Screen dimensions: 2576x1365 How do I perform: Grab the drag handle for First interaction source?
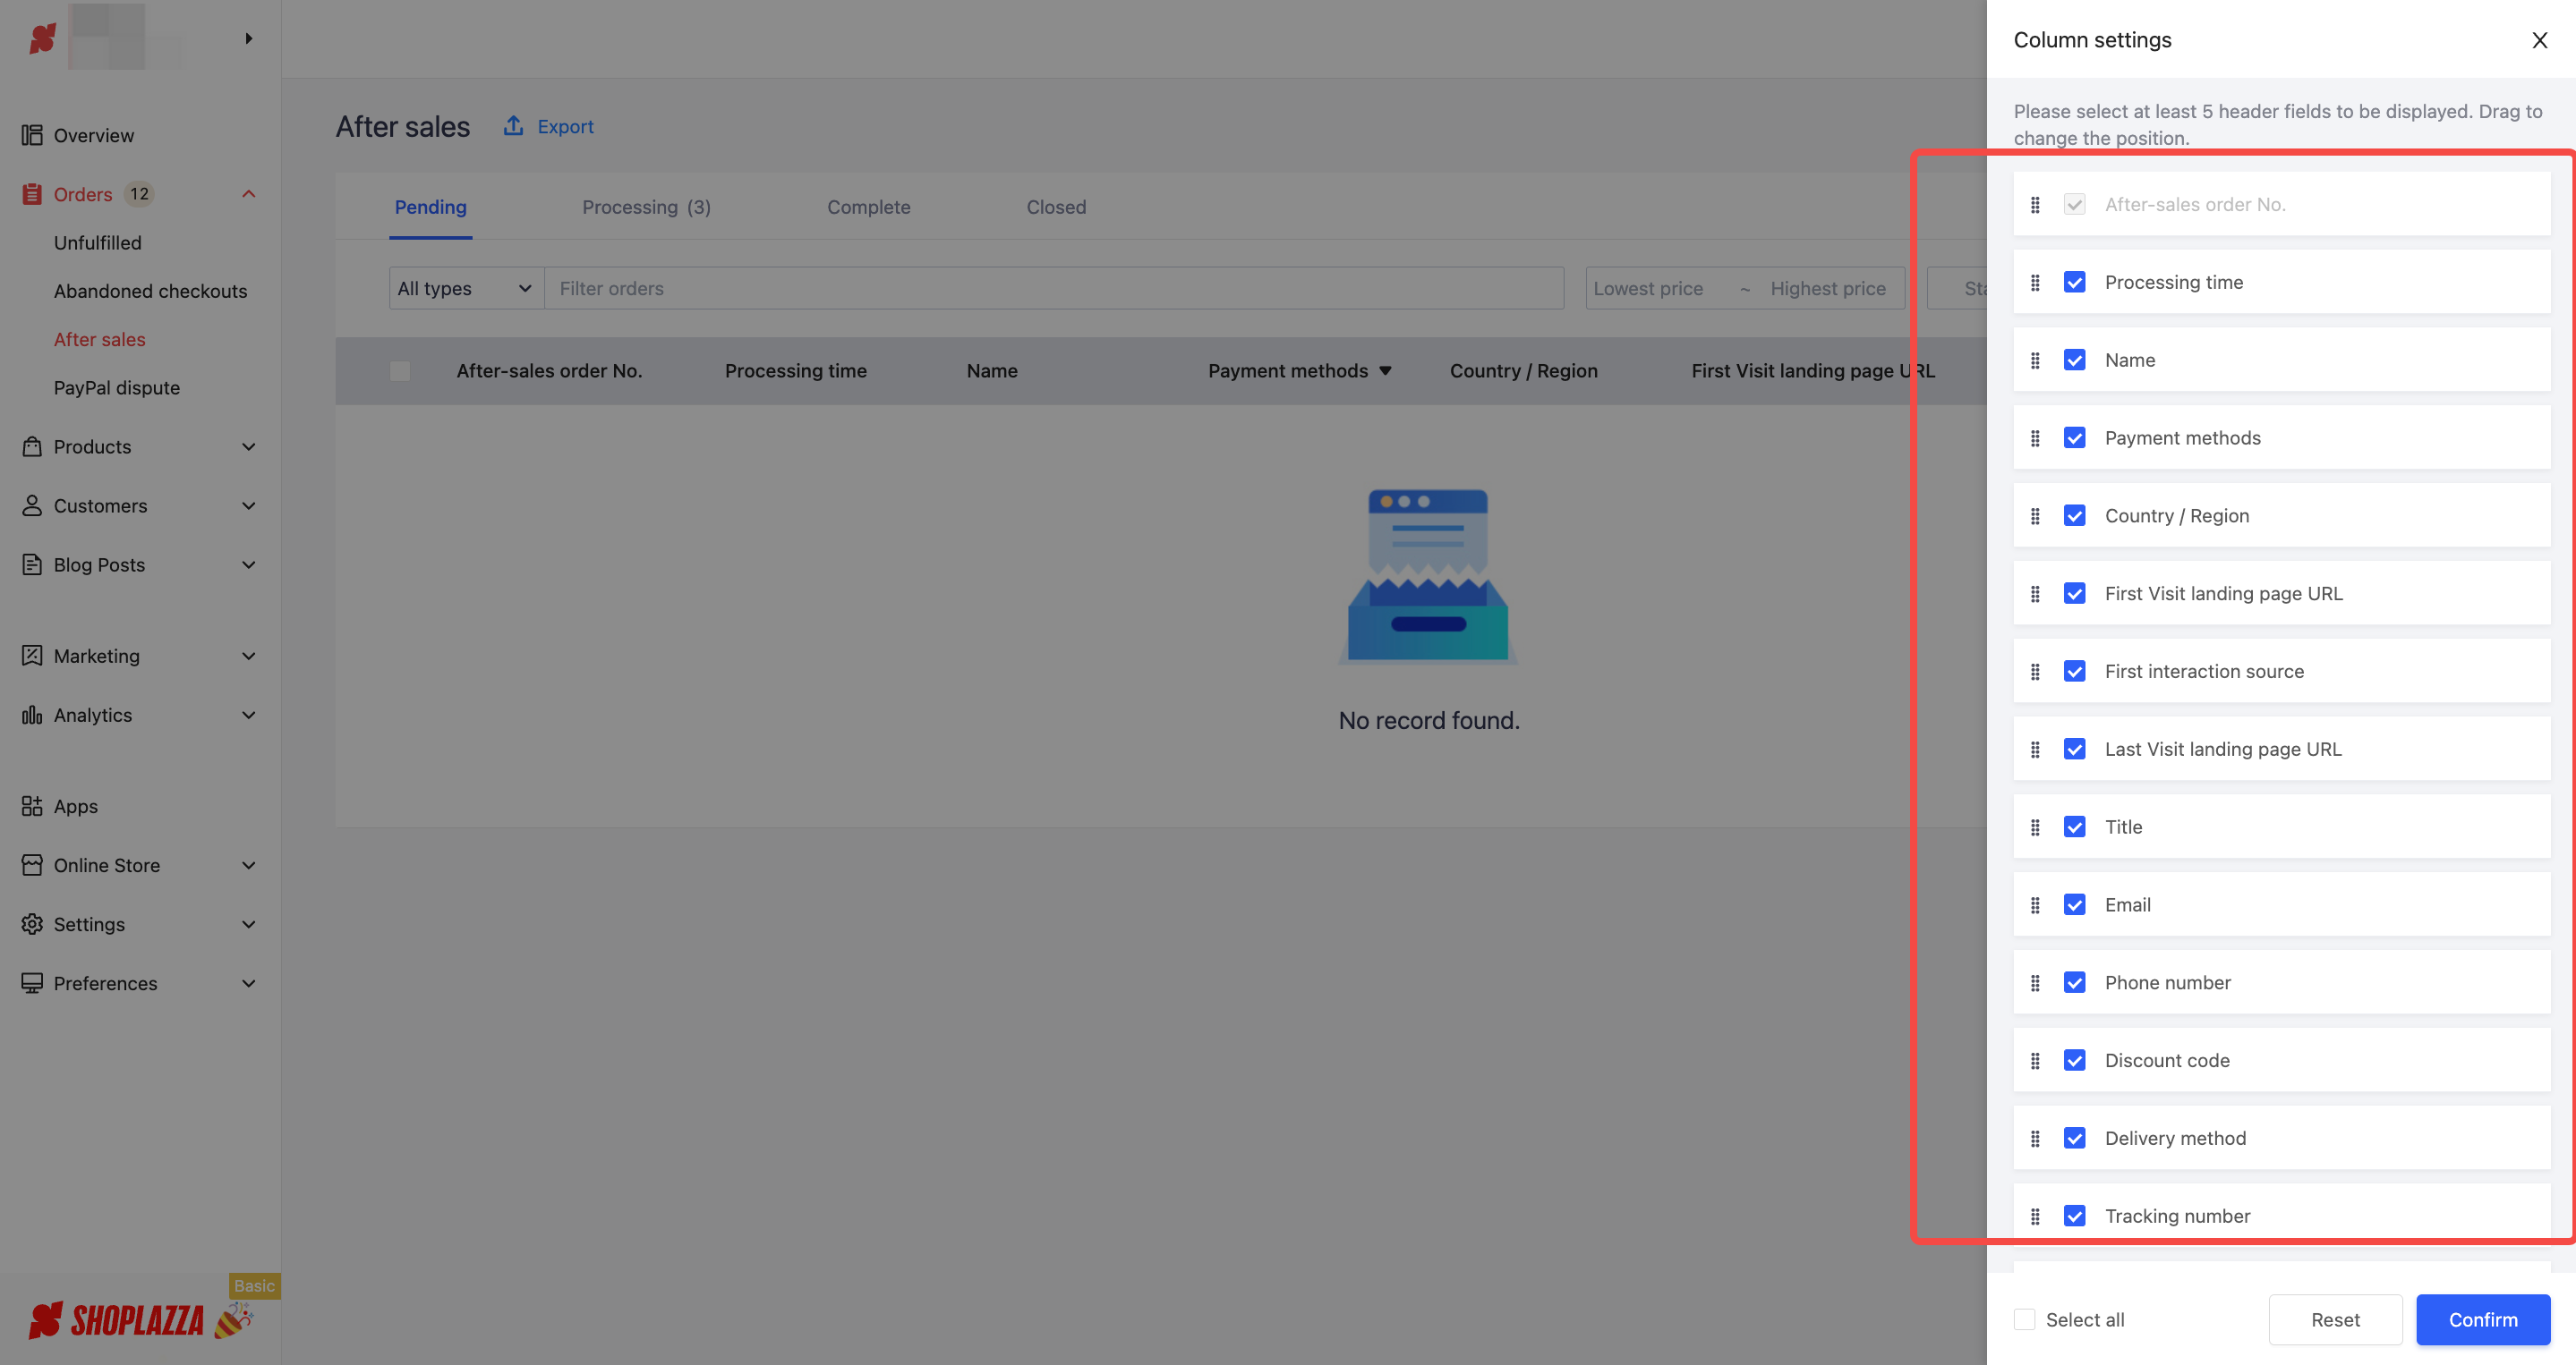(2035, 673)
